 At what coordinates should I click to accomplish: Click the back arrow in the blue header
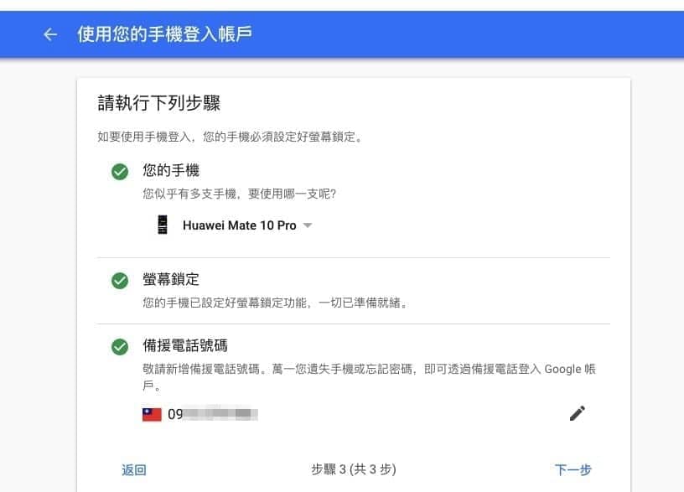click(50, 34)
